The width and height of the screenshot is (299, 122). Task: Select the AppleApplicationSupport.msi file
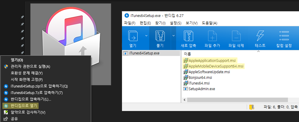[210, 60]
